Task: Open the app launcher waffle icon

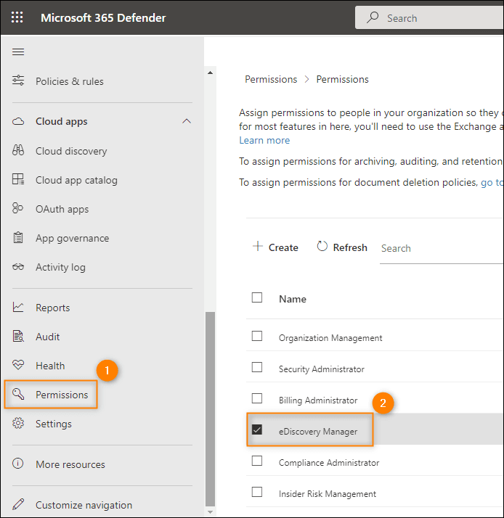Action: tap(17, 17)
